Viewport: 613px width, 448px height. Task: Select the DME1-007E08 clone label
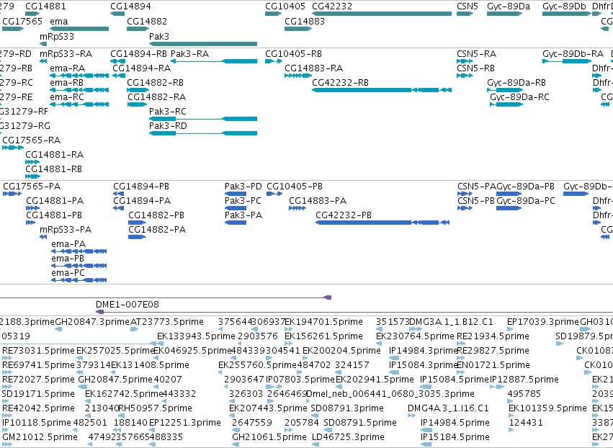pos(127,305)
